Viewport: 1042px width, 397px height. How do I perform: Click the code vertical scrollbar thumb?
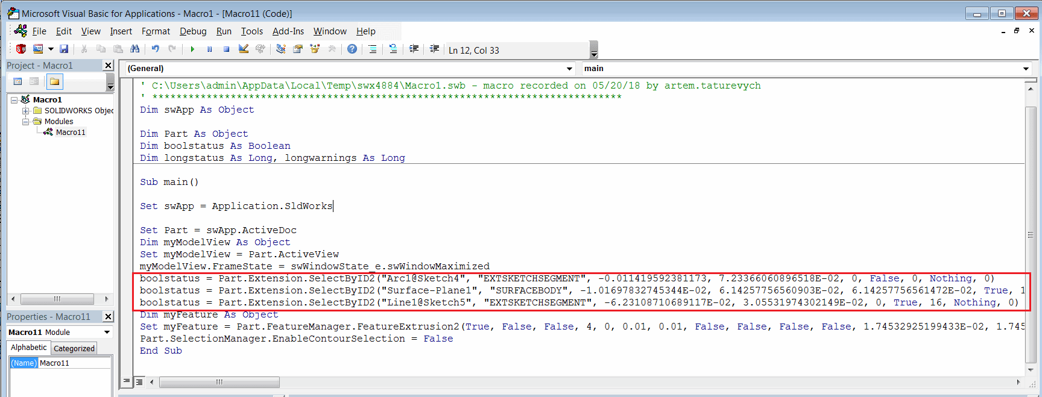tap(1031, 234)
